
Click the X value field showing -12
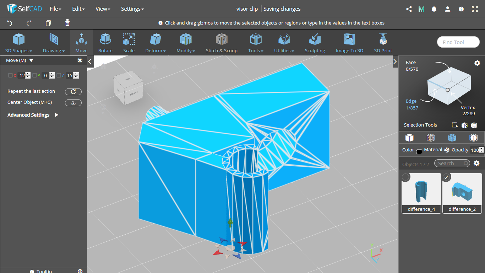click(x=21, y=75)
